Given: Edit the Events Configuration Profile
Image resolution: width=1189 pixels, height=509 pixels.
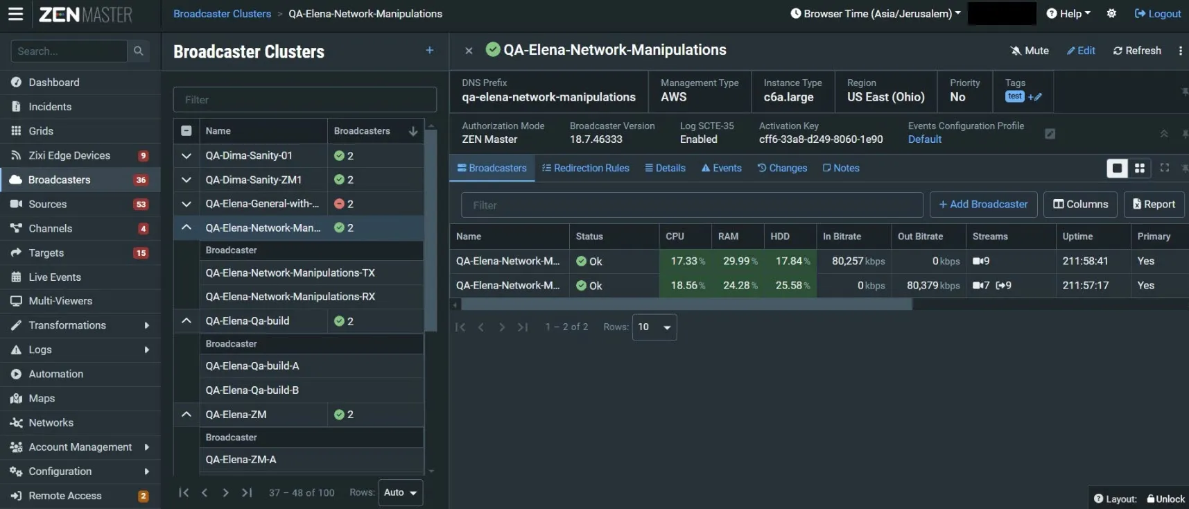Looking at the screenshot, I should pyautogui.click(x=1050, y=134).
